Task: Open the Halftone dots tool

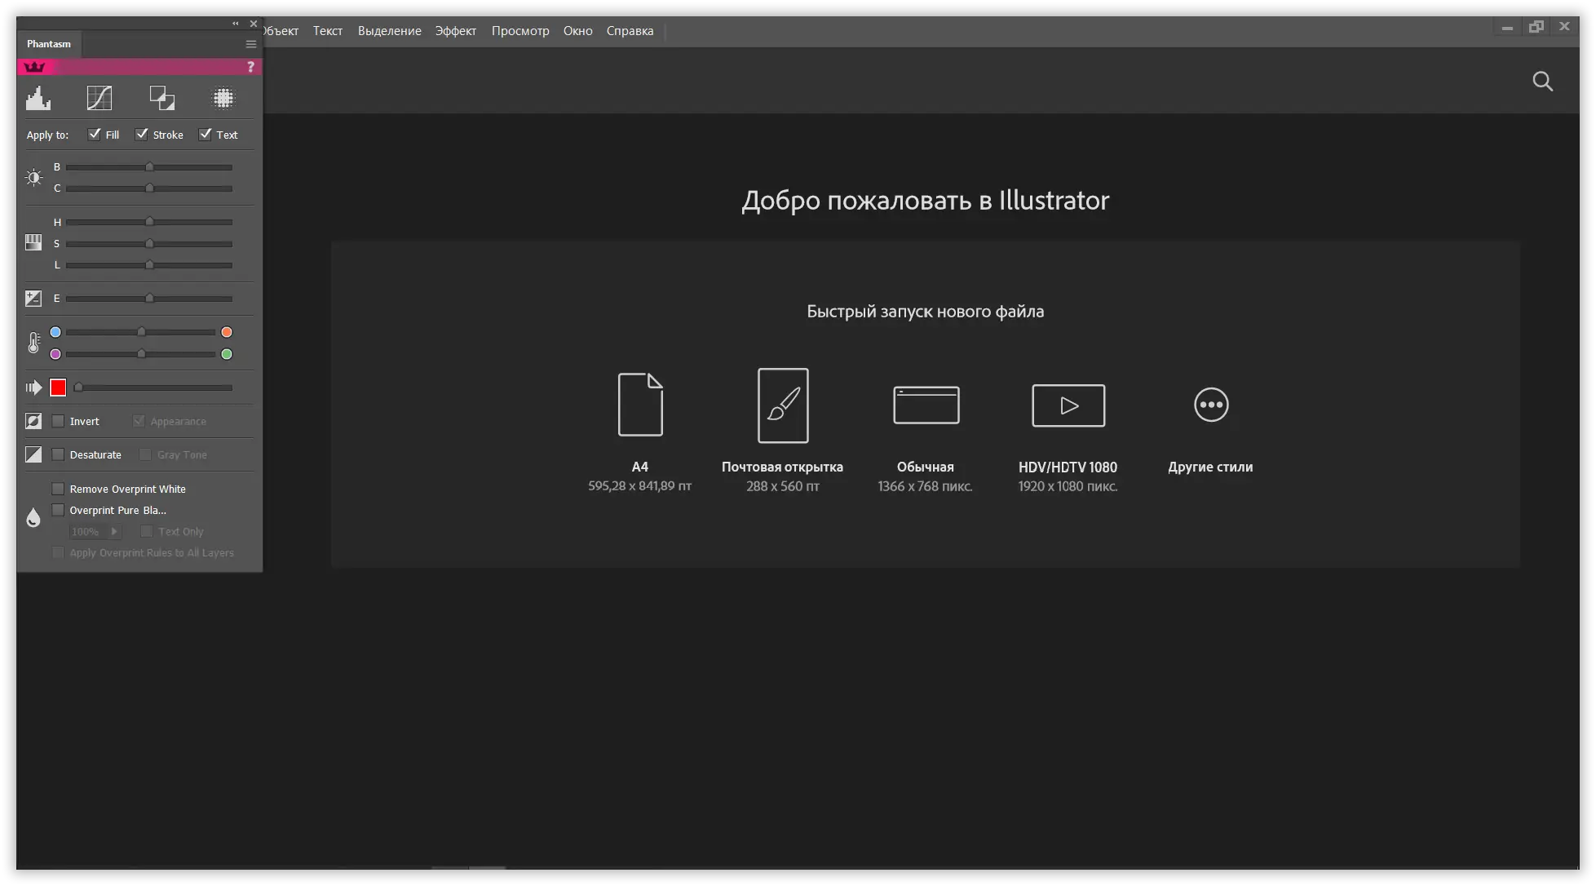Action: [x=223, y=99]
